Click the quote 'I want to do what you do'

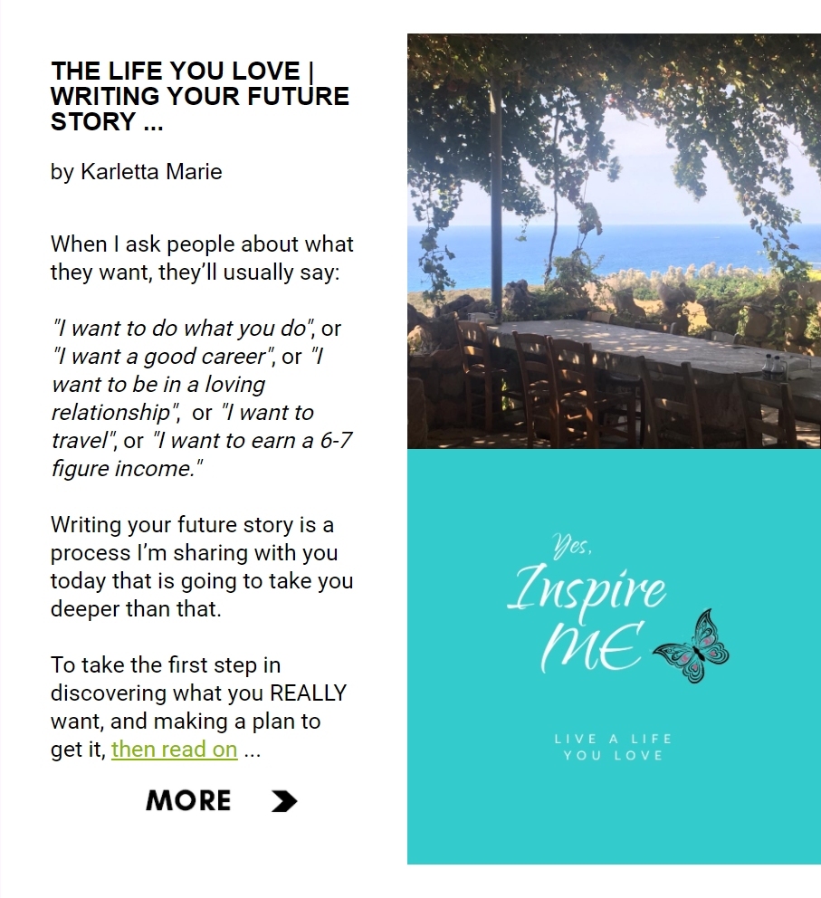coord(183,329)
